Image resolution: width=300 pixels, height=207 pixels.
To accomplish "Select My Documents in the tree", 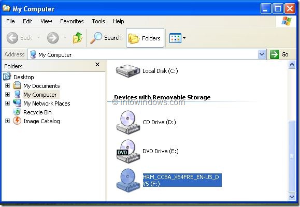I will [41, 86].
